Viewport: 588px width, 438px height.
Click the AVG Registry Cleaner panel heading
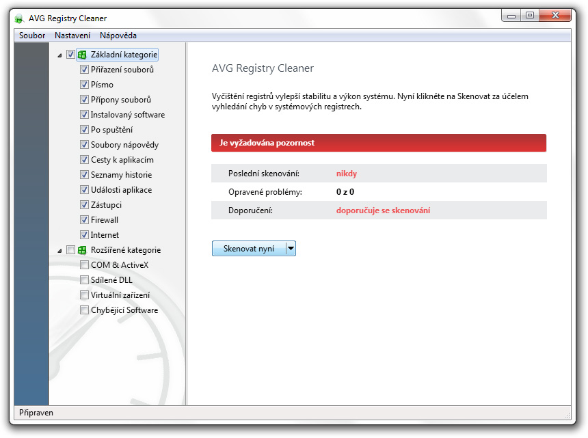263,68
